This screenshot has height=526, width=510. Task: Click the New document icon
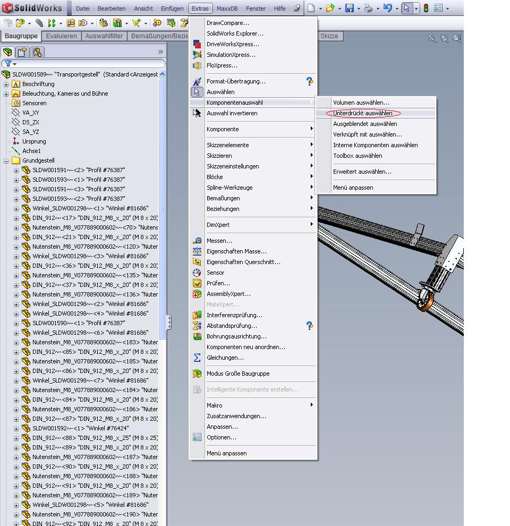click(x=311, y=8)
